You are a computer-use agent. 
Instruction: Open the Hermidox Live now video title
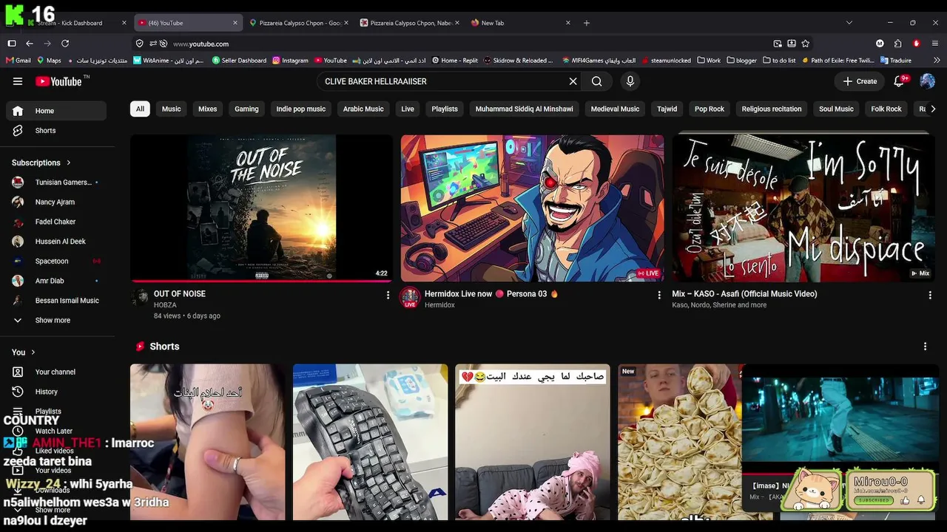[491, 294]
